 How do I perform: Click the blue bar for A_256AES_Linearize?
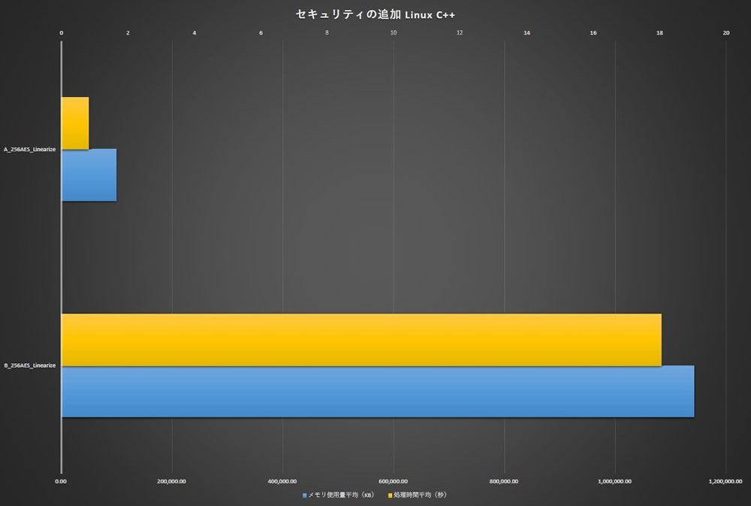point(89,175)
